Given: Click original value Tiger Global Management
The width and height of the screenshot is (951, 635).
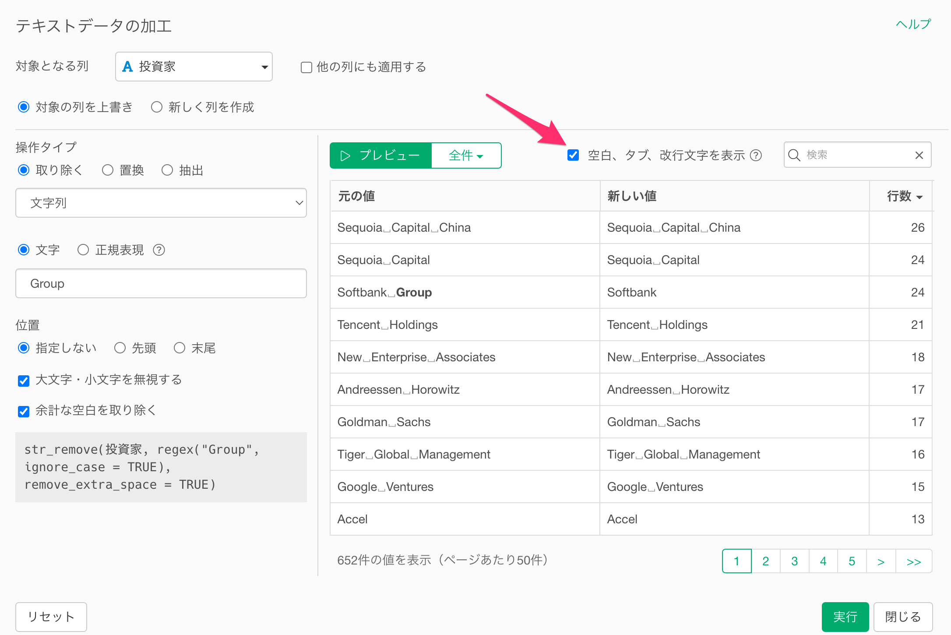Looking at the screenshot, I should (414, 455).
